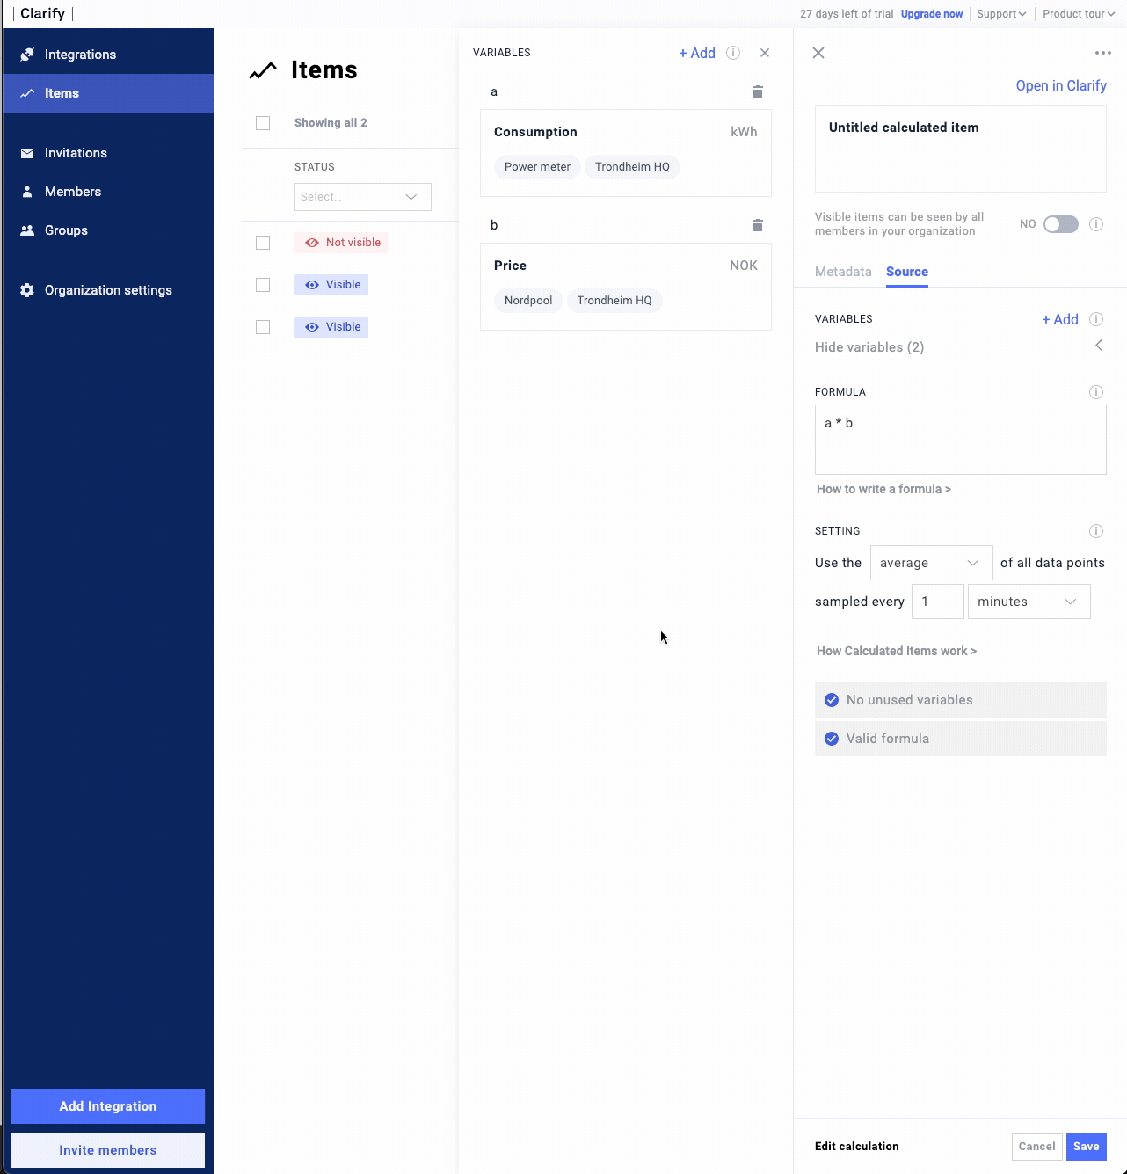Delete variable b with trash icon
The width and height of the screenshot is (1127, 1174).
(757, 226)
